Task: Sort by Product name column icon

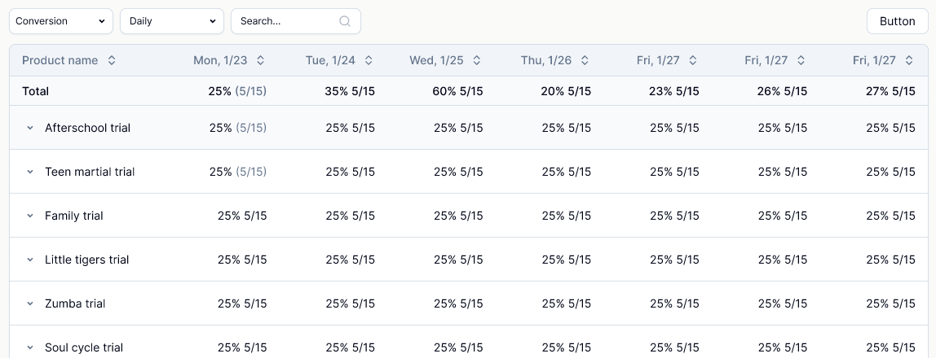Action: [112, 60]
